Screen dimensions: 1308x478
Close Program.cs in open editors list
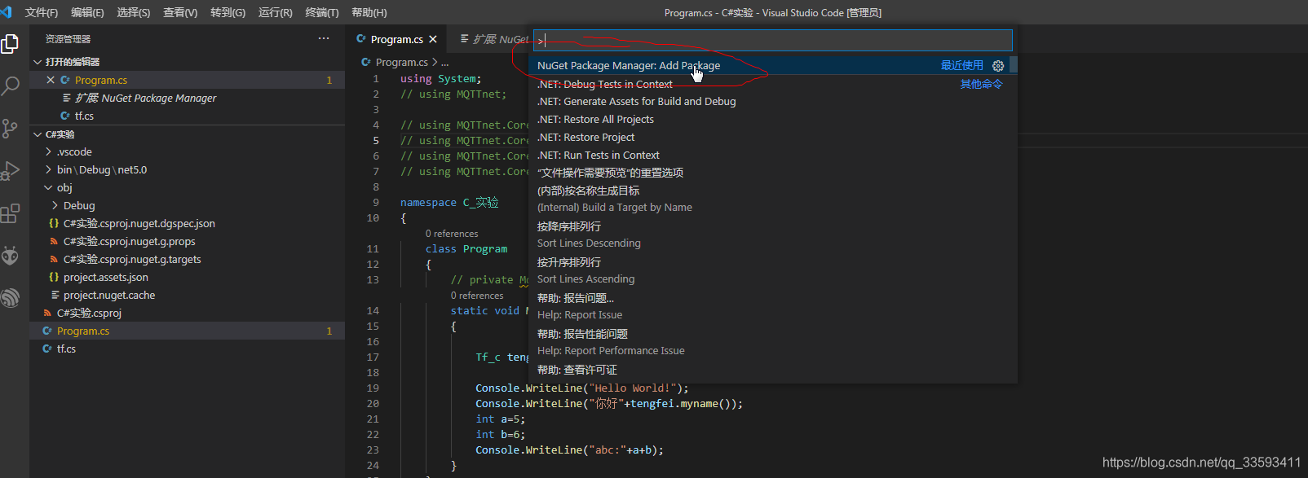[51, 80]
